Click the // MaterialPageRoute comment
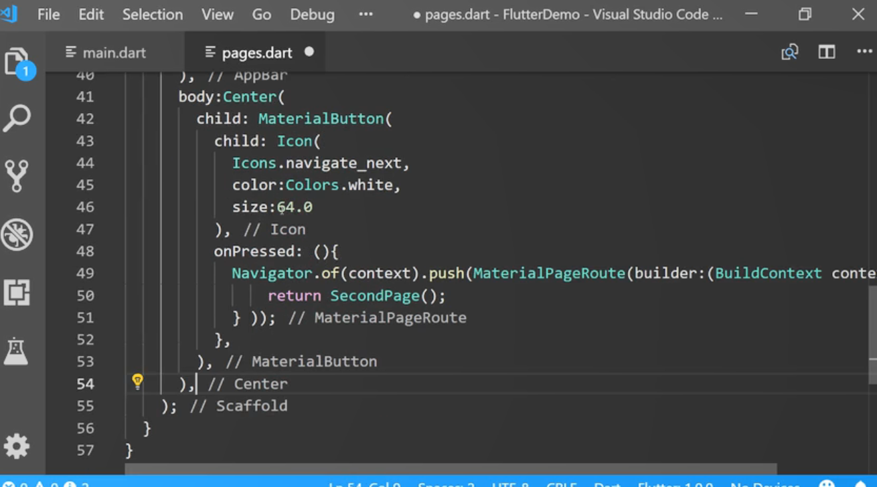877x487 pixels. pos(377,317)
